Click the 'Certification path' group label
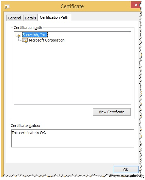The image size is (145, 180). tap(28, 28)
